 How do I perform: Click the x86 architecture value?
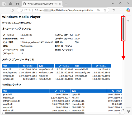(22, 50)
